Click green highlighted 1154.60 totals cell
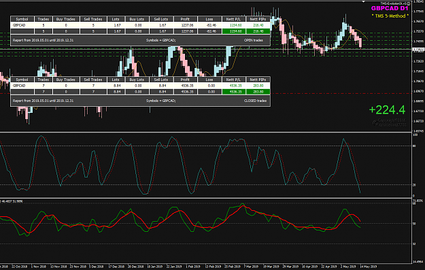The image size is (425, 270). (234, 31)
